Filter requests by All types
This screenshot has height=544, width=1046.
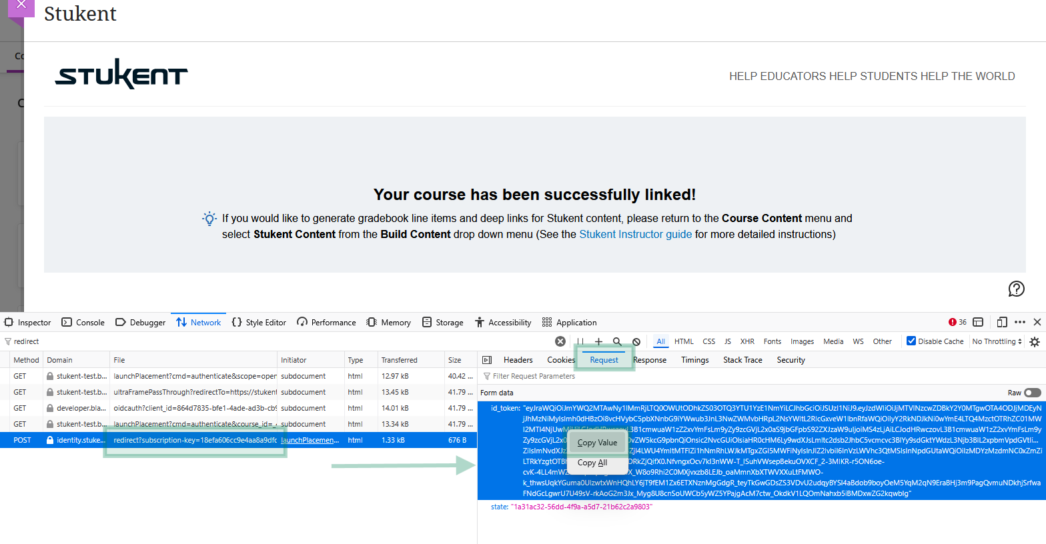660,341
